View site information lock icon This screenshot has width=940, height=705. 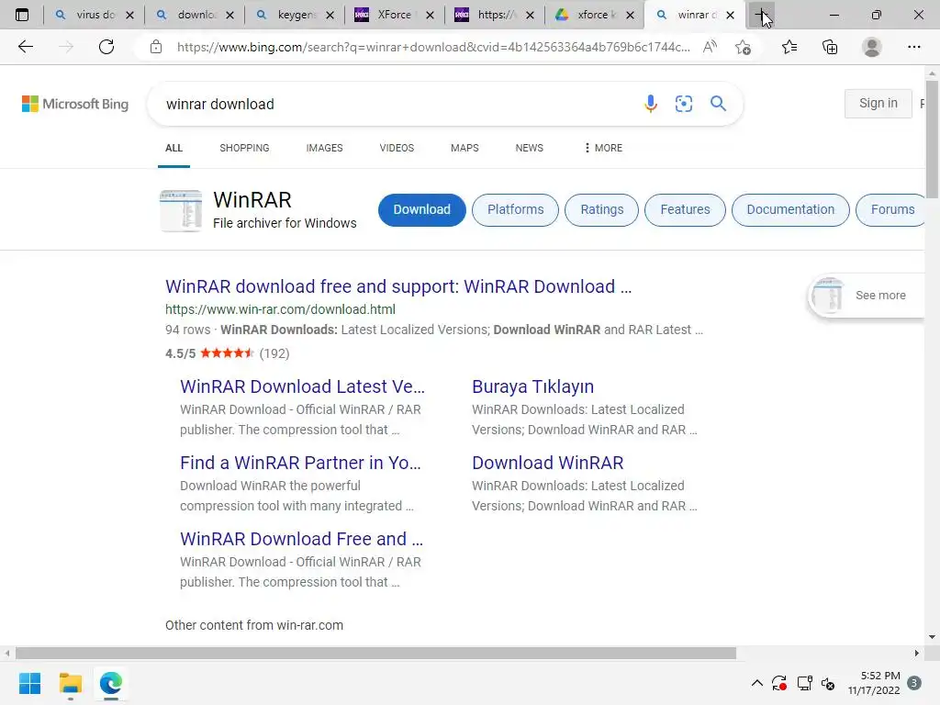pyautogui.click(x=156, y=47)
